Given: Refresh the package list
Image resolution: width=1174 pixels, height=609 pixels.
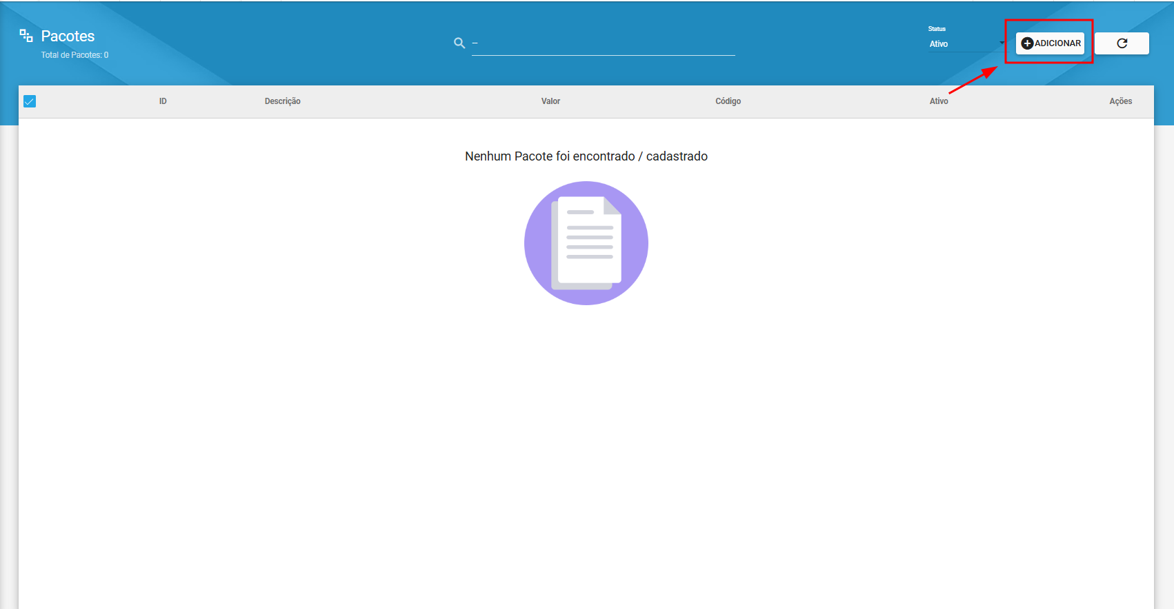Looking at the screenshot, I should click(1122, 43).
